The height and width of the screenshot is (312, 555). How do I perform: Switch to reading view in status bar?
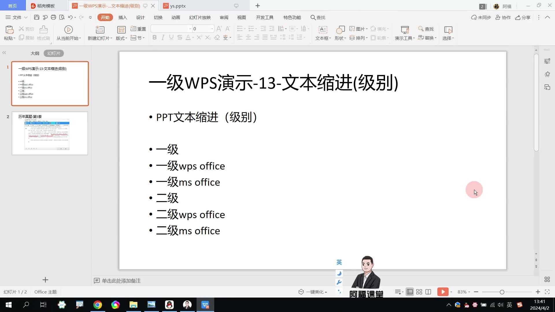[428, 292]
